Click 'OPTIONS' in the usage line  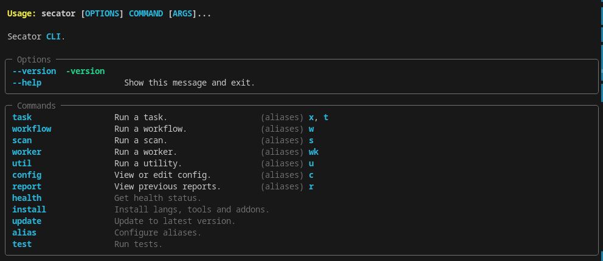click(102, 14)
